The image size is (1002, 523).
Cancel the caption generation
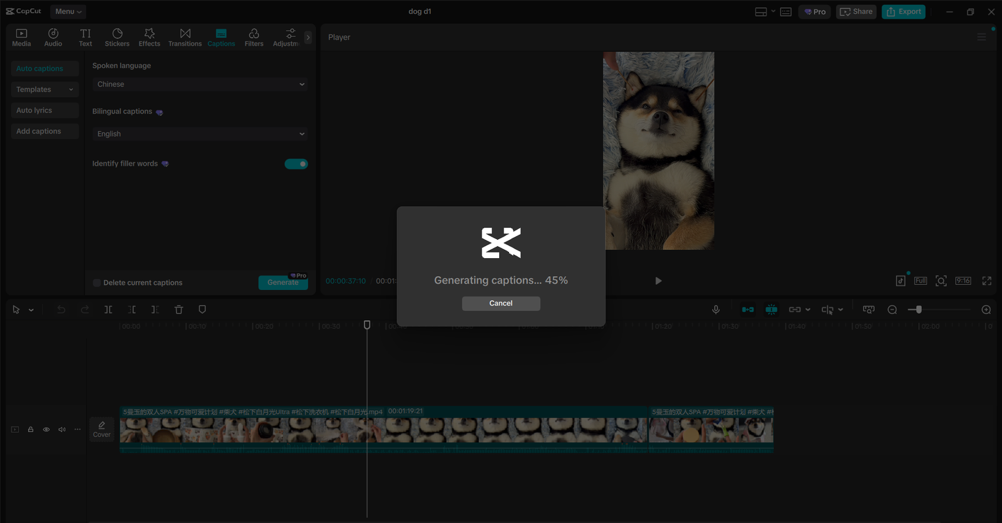click(500, 303)
